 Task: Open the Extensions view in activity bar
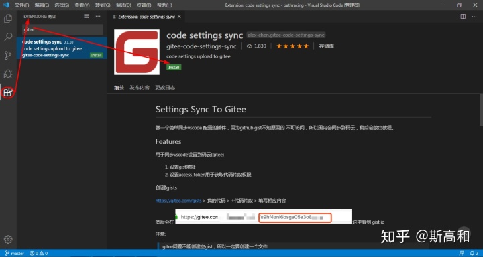pos(7,92)
